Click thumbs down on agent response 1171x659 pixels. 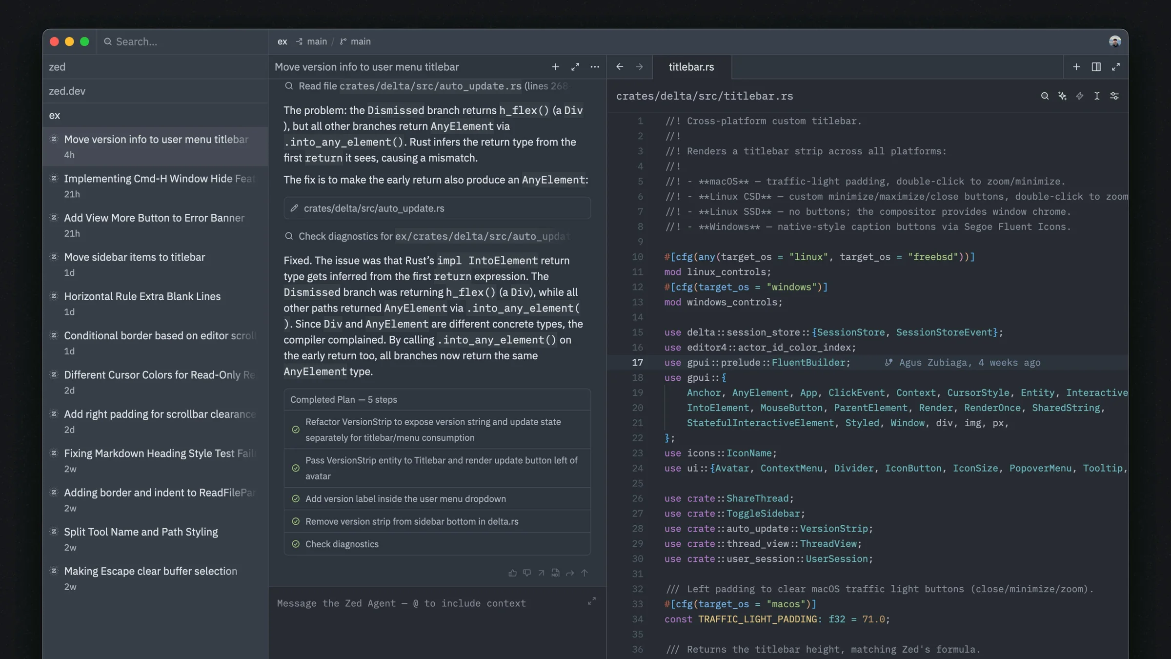tap(527, 573)
